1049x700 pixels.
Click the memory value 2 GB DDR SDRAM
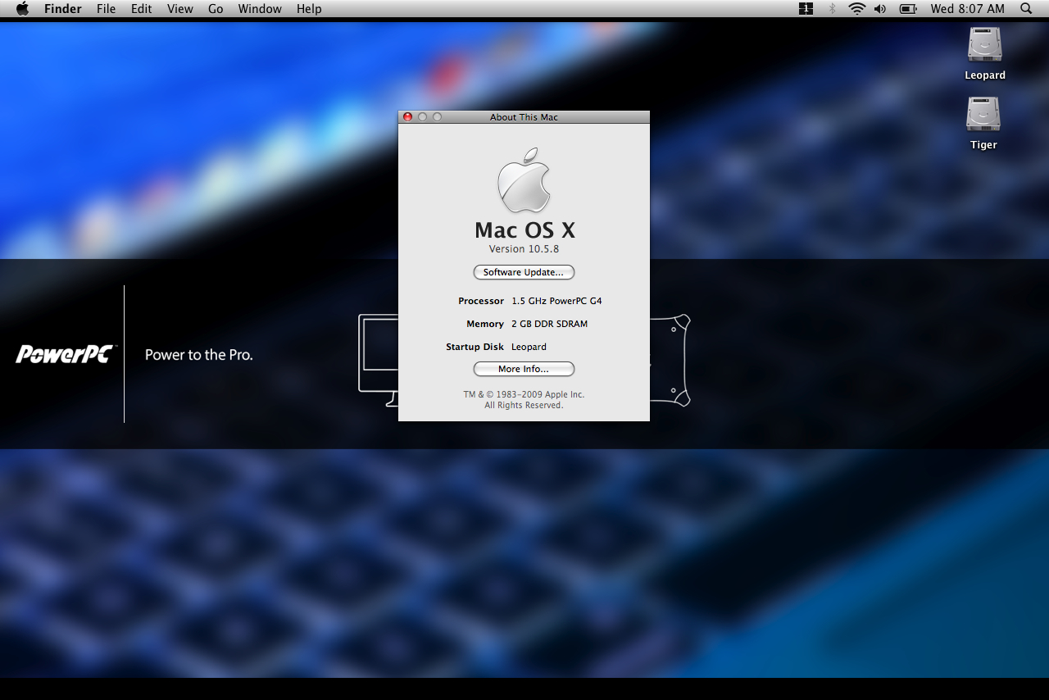click(x=549, y=324)
